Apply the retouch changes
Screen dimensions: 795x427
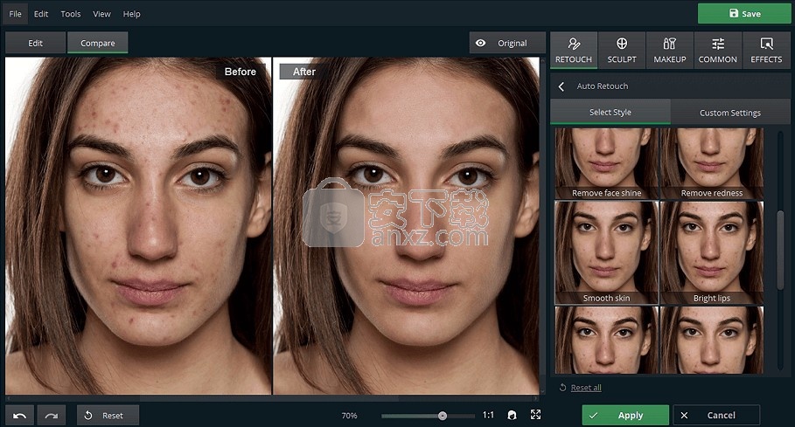pyautogui.click(x=625, y=416)
